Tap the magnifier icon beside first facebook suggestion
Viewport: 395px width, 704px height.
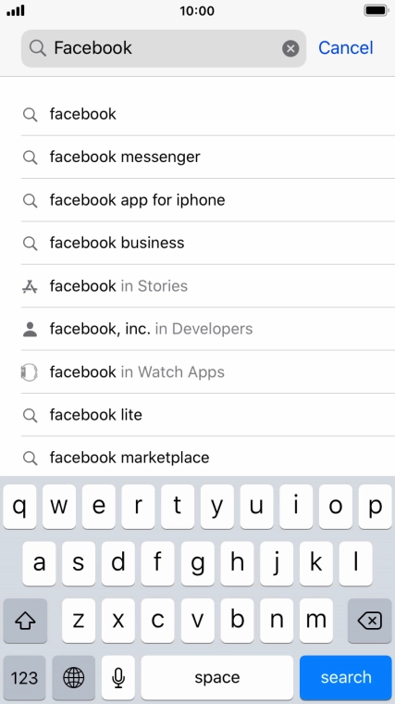(x=30, y=115)
